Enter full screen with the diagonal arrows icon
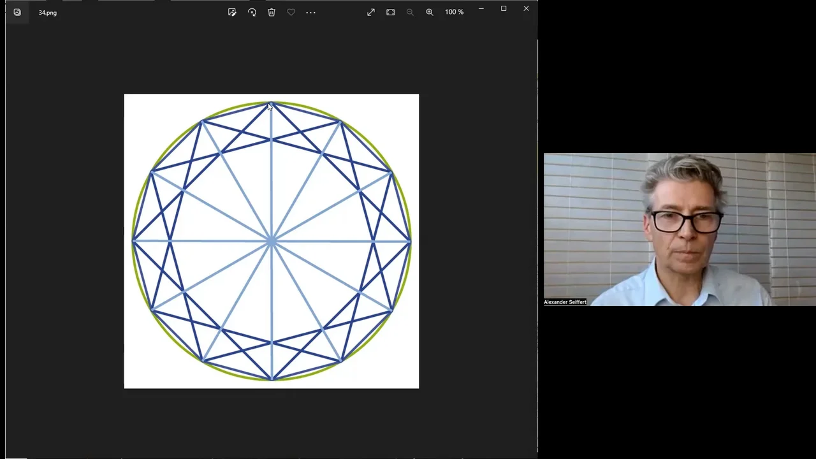Image resolution: width=816 pixels, height=459 pixels. pyautogui.click(x=371, y=12)
